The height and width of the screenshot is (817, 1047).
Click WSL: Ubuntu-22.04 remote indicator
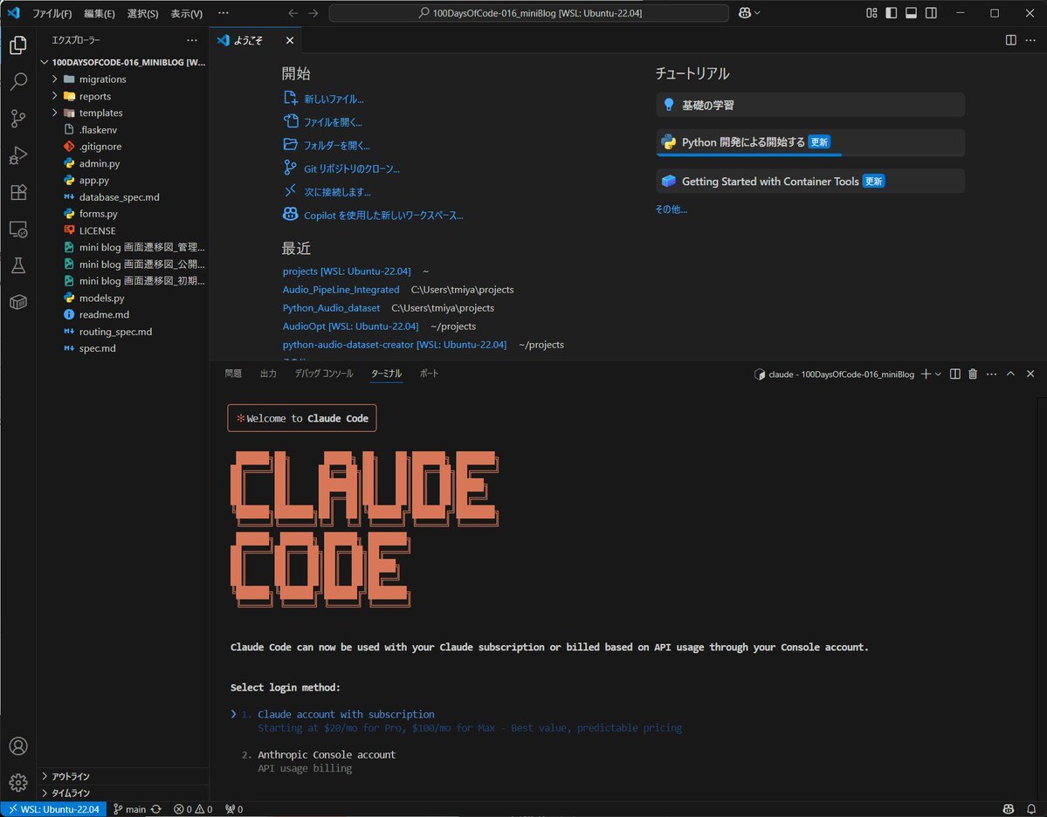53,809
